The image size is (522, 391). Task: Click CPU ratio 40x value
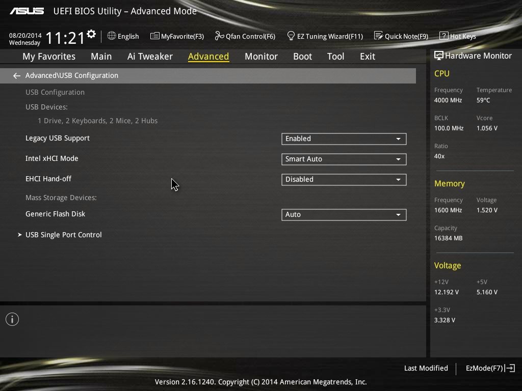pyautogui.click(x=439, y=156)
